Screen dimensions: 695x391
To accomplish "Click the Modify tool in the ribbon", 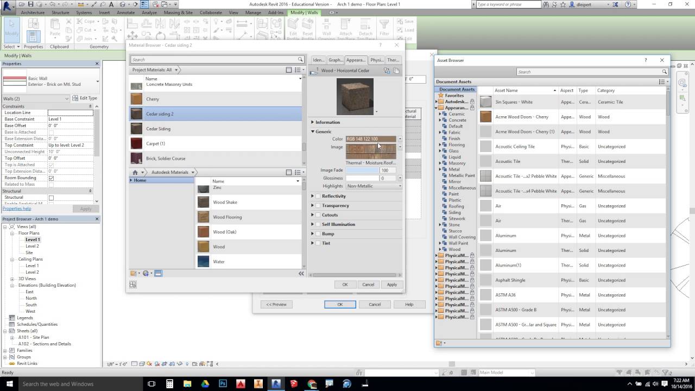I will (x=11, y=30).
